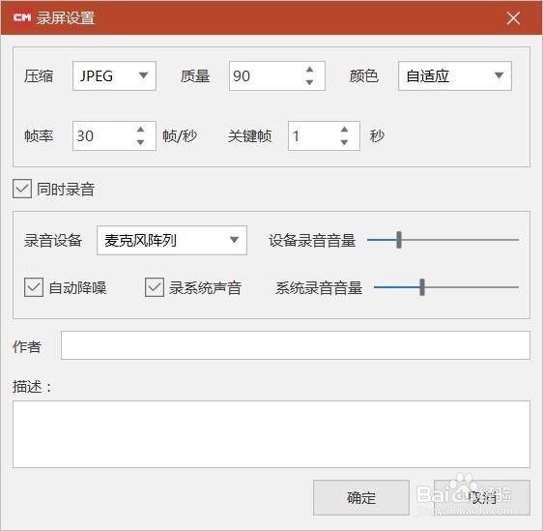
Task: Click the 系统录音音量 slider
Action: tap(446, 287)
